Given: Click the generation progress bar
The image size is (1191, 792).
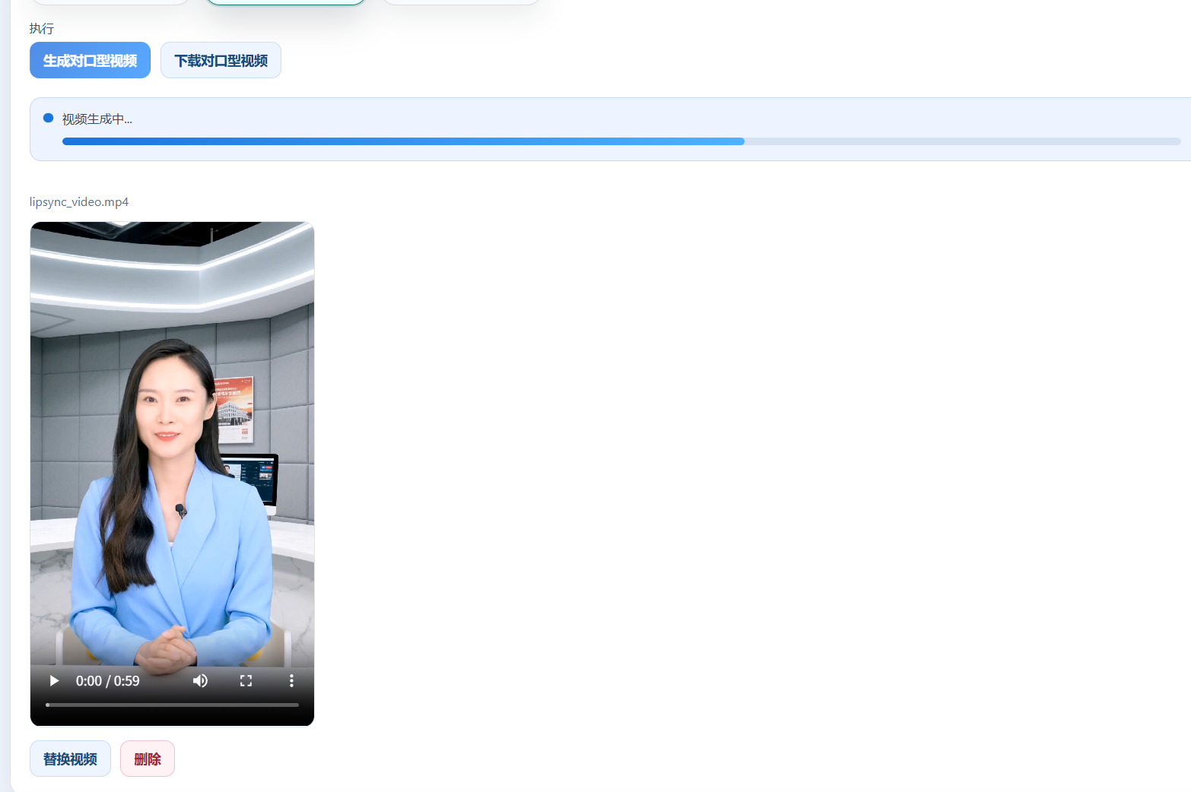Looking at the screenshot, I should (x=621, y=141).
